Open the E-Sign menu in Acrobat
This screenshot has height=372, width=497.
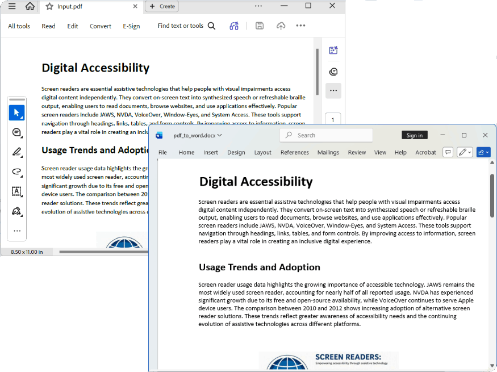pyautogui.click(x=131, y=26)
